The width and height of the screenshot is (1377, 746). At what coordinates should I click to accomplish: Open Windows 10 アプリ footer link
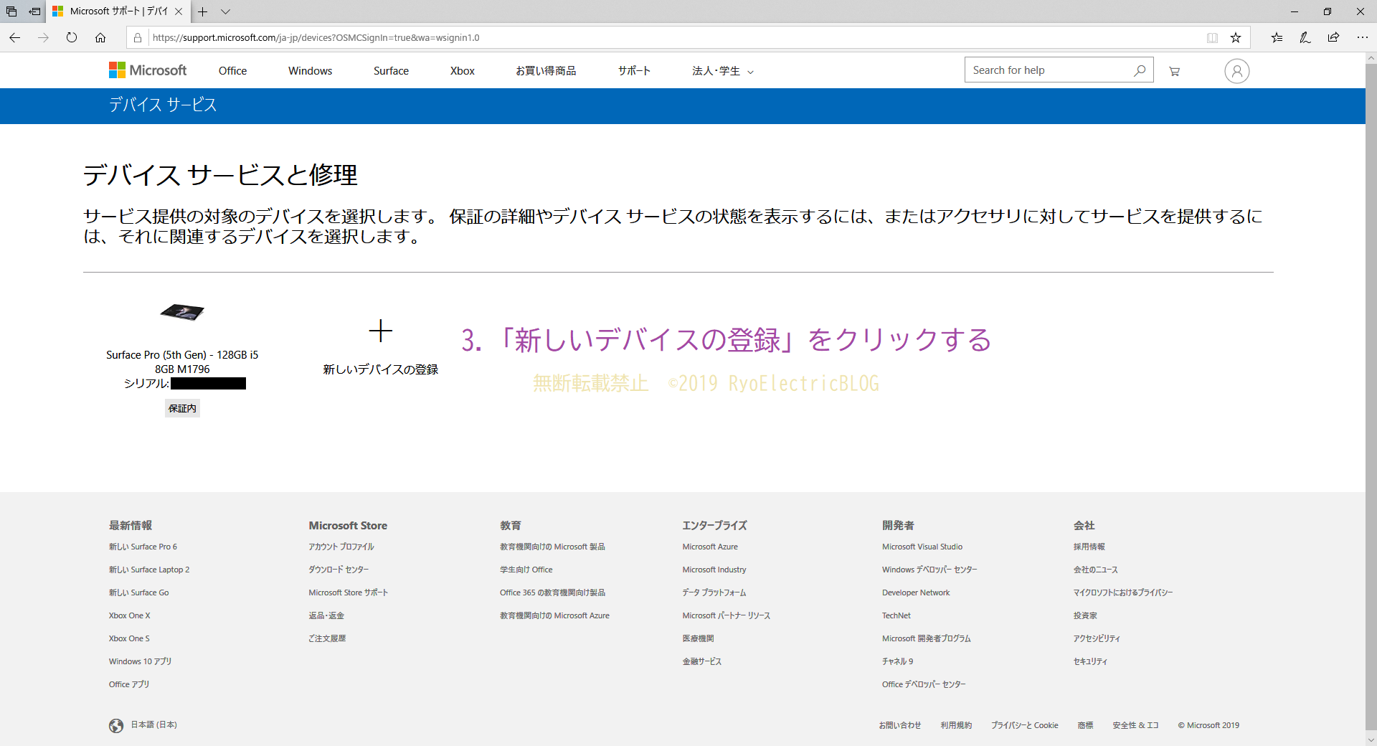[x=140, y=661]
